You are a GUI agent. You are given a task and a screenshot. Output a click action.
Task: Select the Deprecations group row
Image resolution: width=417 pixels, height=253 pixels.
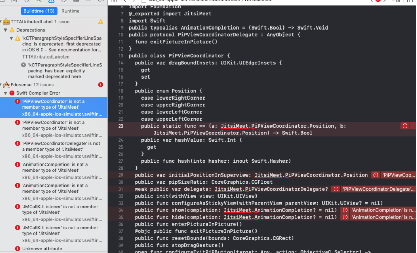(x=54, y=30)
